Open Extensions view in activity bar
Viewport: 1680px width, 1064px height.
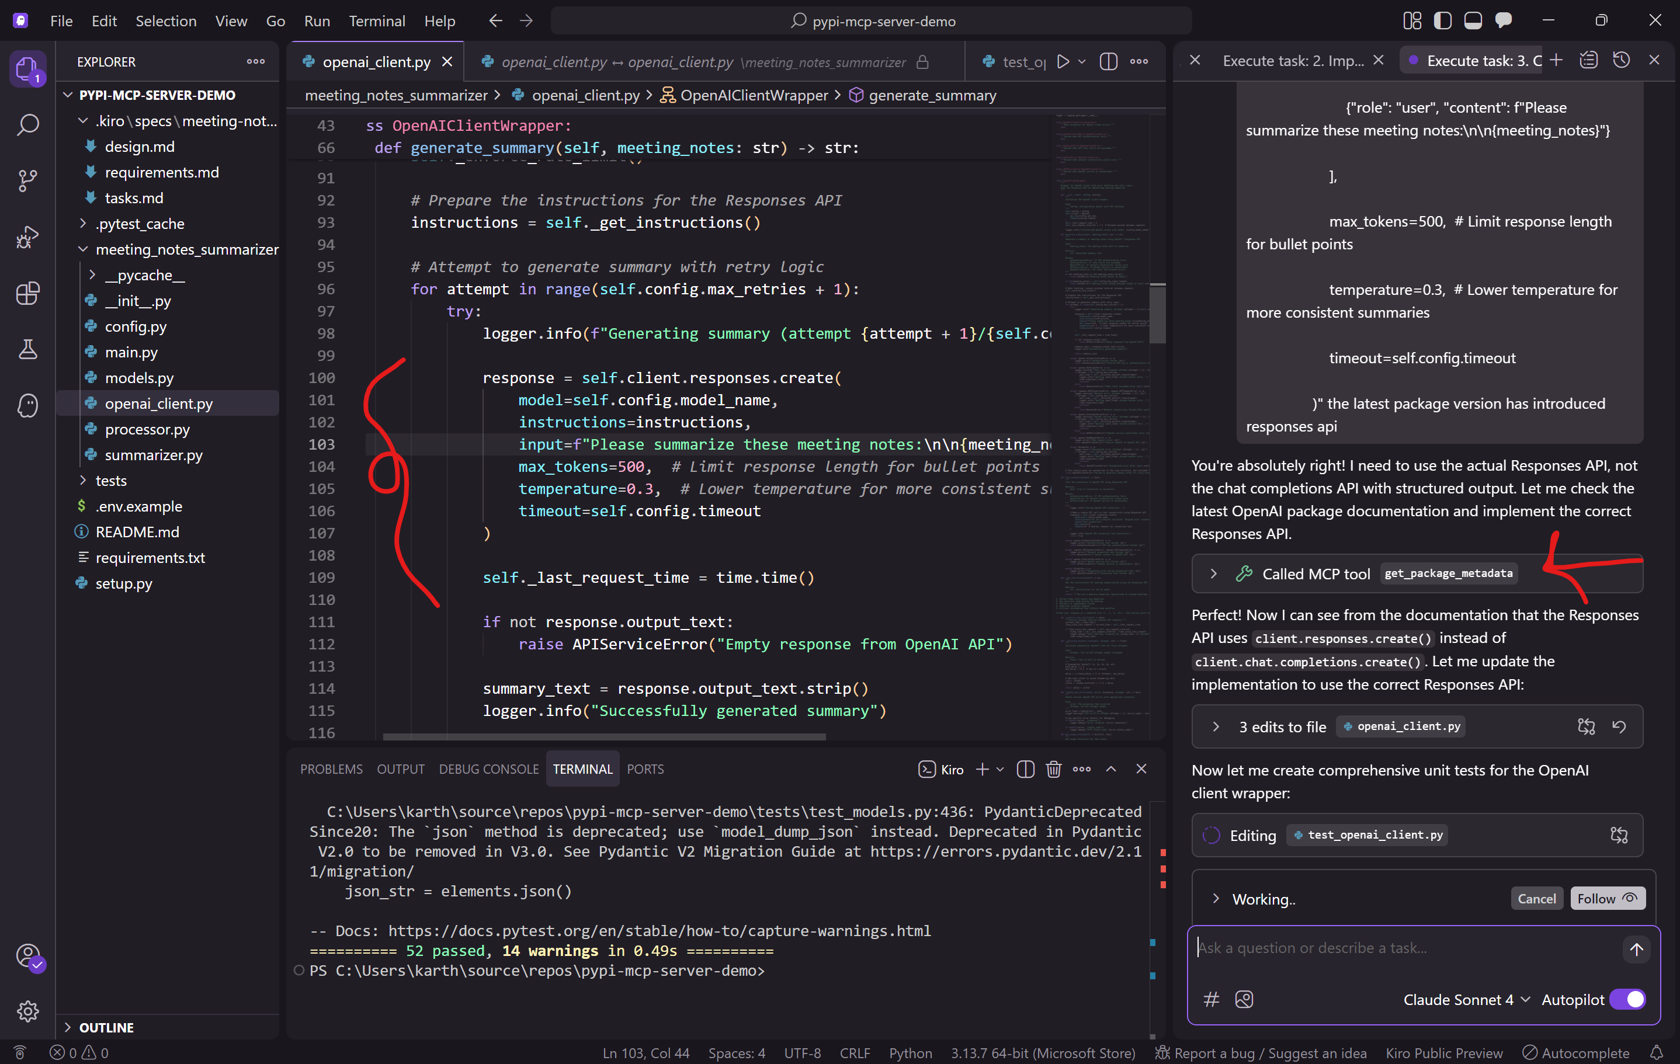[28, 294]
